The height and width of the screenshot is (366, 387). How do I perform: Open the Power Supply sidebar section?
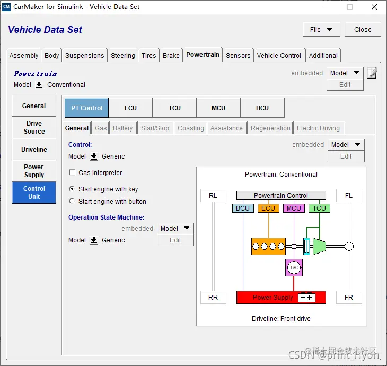[x=34, y=171]
